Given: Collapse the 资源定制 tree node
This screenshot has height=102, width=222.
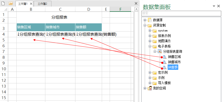Looking at the screenshot, I should [145, 25].
